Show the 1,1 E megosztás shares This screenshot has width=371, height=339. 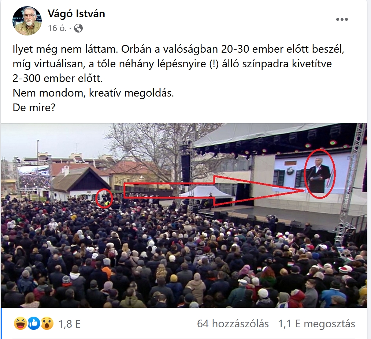click(x=316, y=324)
